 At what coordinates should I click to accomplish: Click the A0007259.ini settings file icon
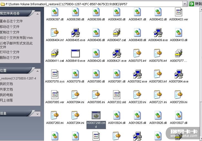coord(179,95)
